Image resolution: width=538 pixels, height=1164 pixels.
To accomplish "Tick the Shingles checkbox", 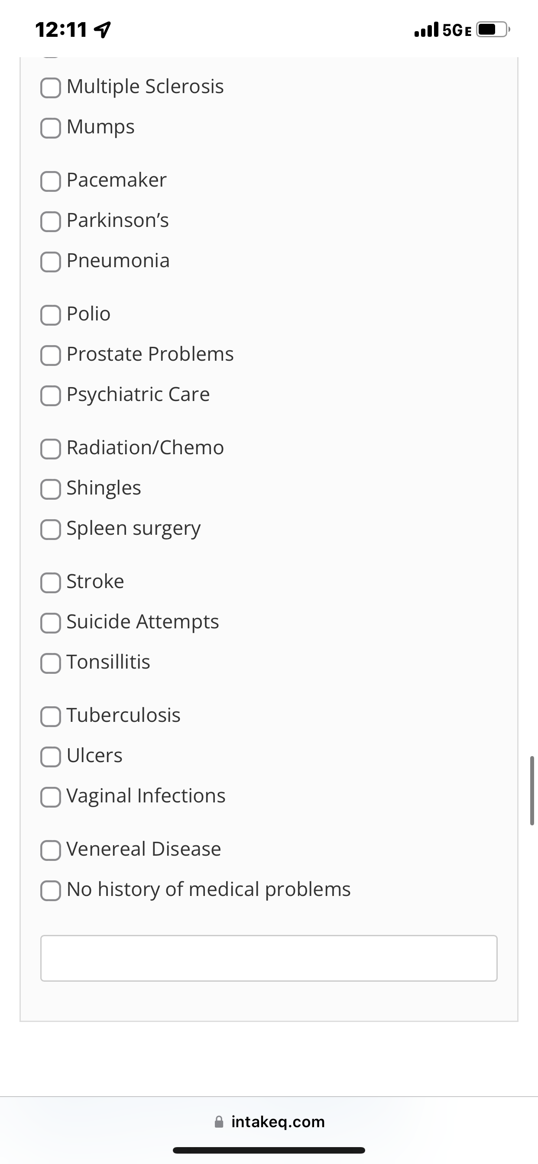I will click(x=50, y=489).
